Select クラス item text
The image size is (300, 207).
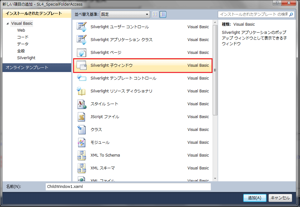coord(96,130)
